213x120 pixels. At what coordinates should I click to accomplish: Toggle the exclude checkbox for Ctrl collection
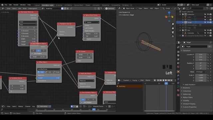tap(183, 30)
